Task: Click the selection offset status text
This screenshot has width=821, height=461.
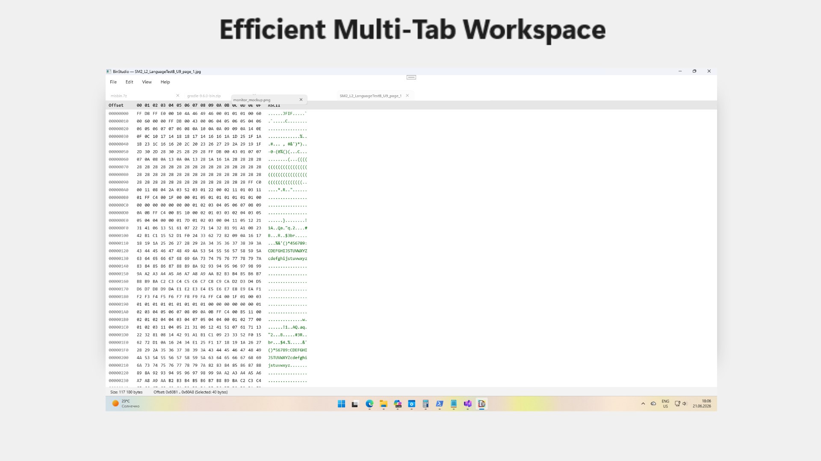Action: (191, 392)
